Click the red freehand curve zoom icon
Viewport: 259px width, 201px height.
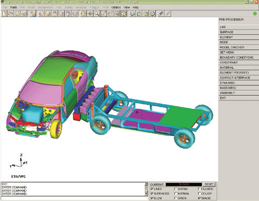click(x=110, y=13)
